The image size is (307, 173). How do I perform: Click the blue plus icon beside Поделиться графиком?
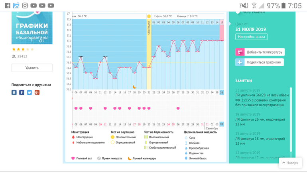coord(240,62)
